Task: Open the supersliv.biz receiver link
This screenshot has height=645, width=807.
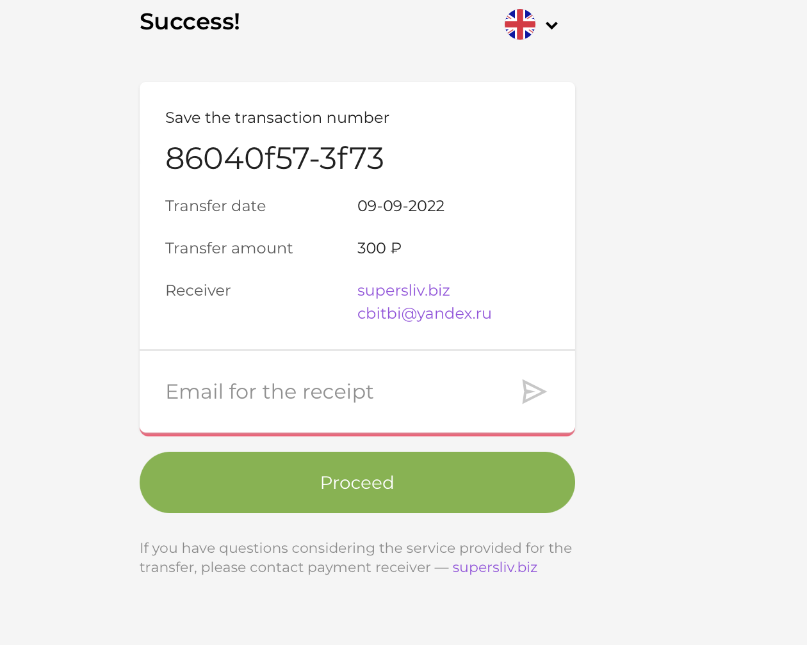Action: point(403,291)
